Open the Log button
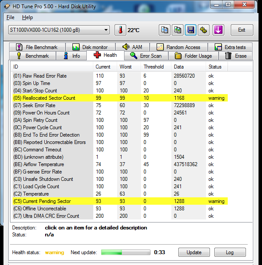 229,252
